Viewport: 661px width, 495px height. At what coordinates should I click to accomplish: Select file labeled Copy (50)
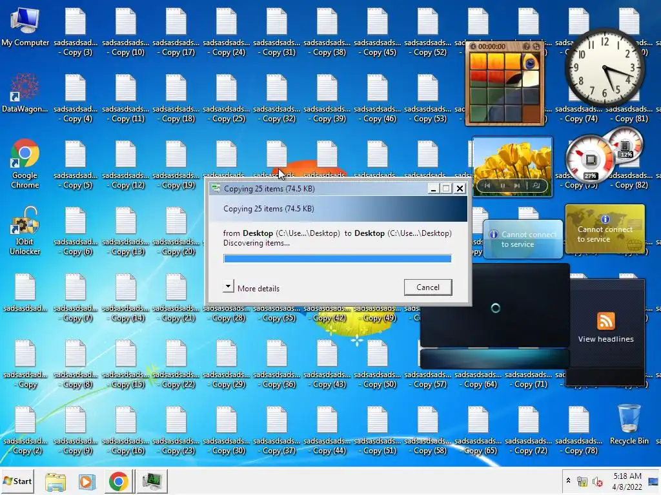point(377,365)
